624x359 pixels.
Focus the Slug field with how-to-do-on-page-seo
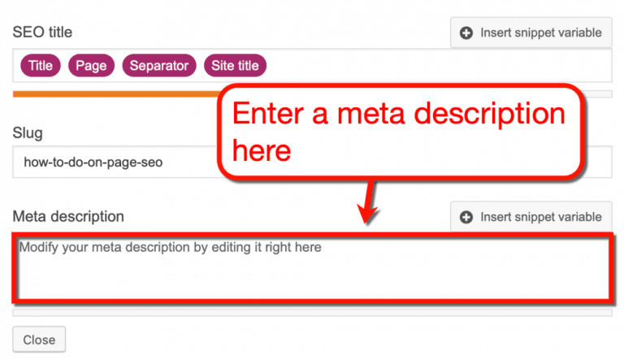click(x=114, y=162)
